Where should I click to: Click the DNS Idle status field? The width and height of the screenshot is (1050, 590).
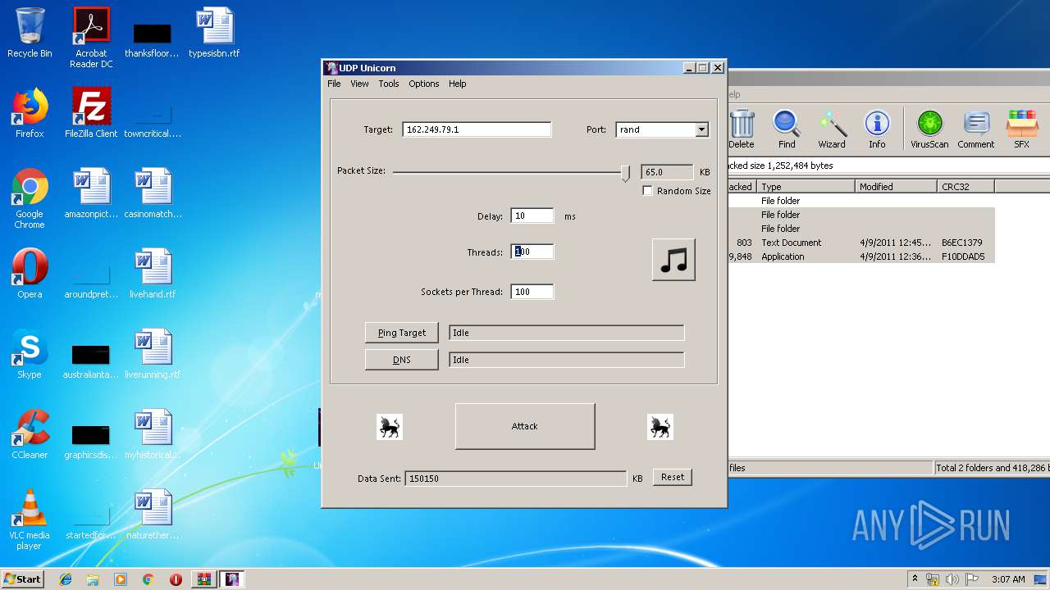[x=566, y=360]
